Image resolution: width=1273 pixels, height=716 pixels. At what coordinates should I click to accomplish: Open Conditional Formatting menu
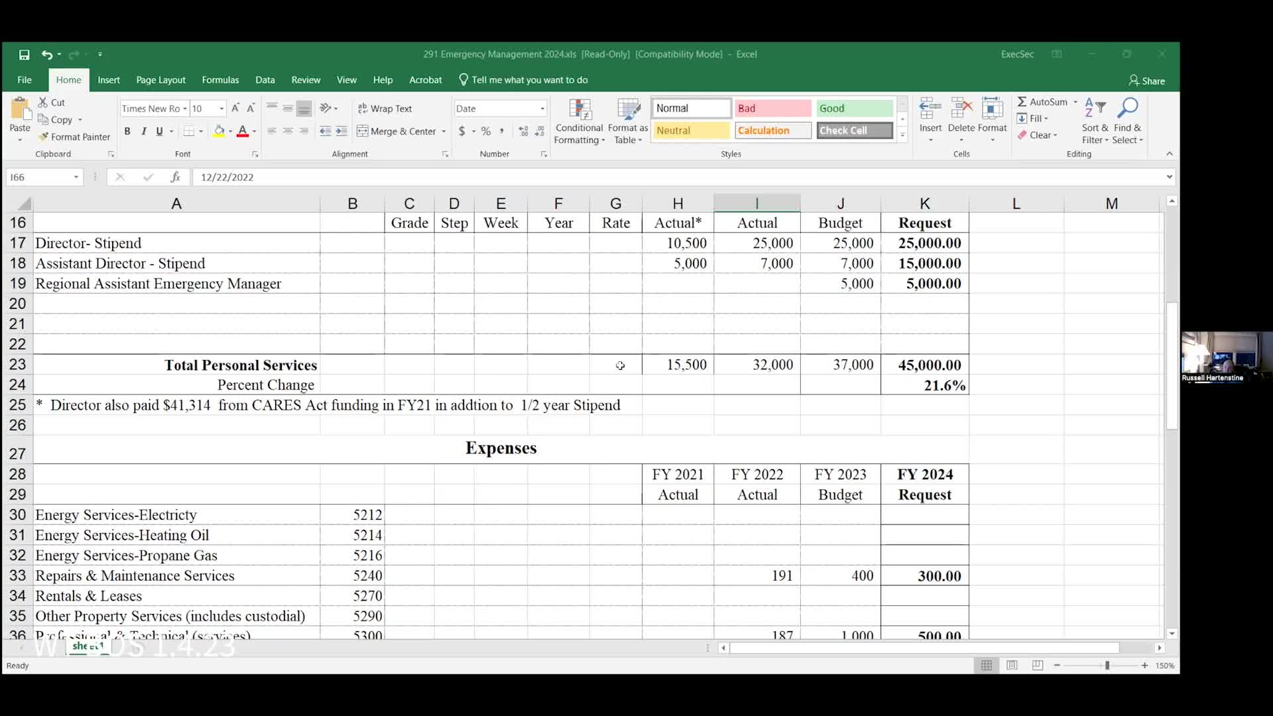coord(579,121)
